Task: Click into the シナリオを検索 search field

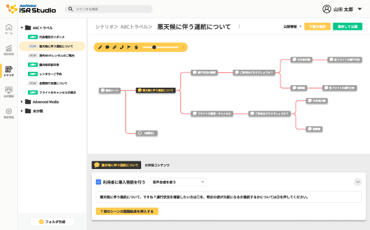Action: (x=109, y=9)
